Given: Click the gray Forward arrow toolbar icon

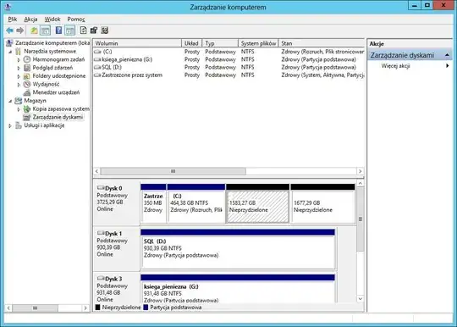Looking at the screenshot, I should [19, 30].
